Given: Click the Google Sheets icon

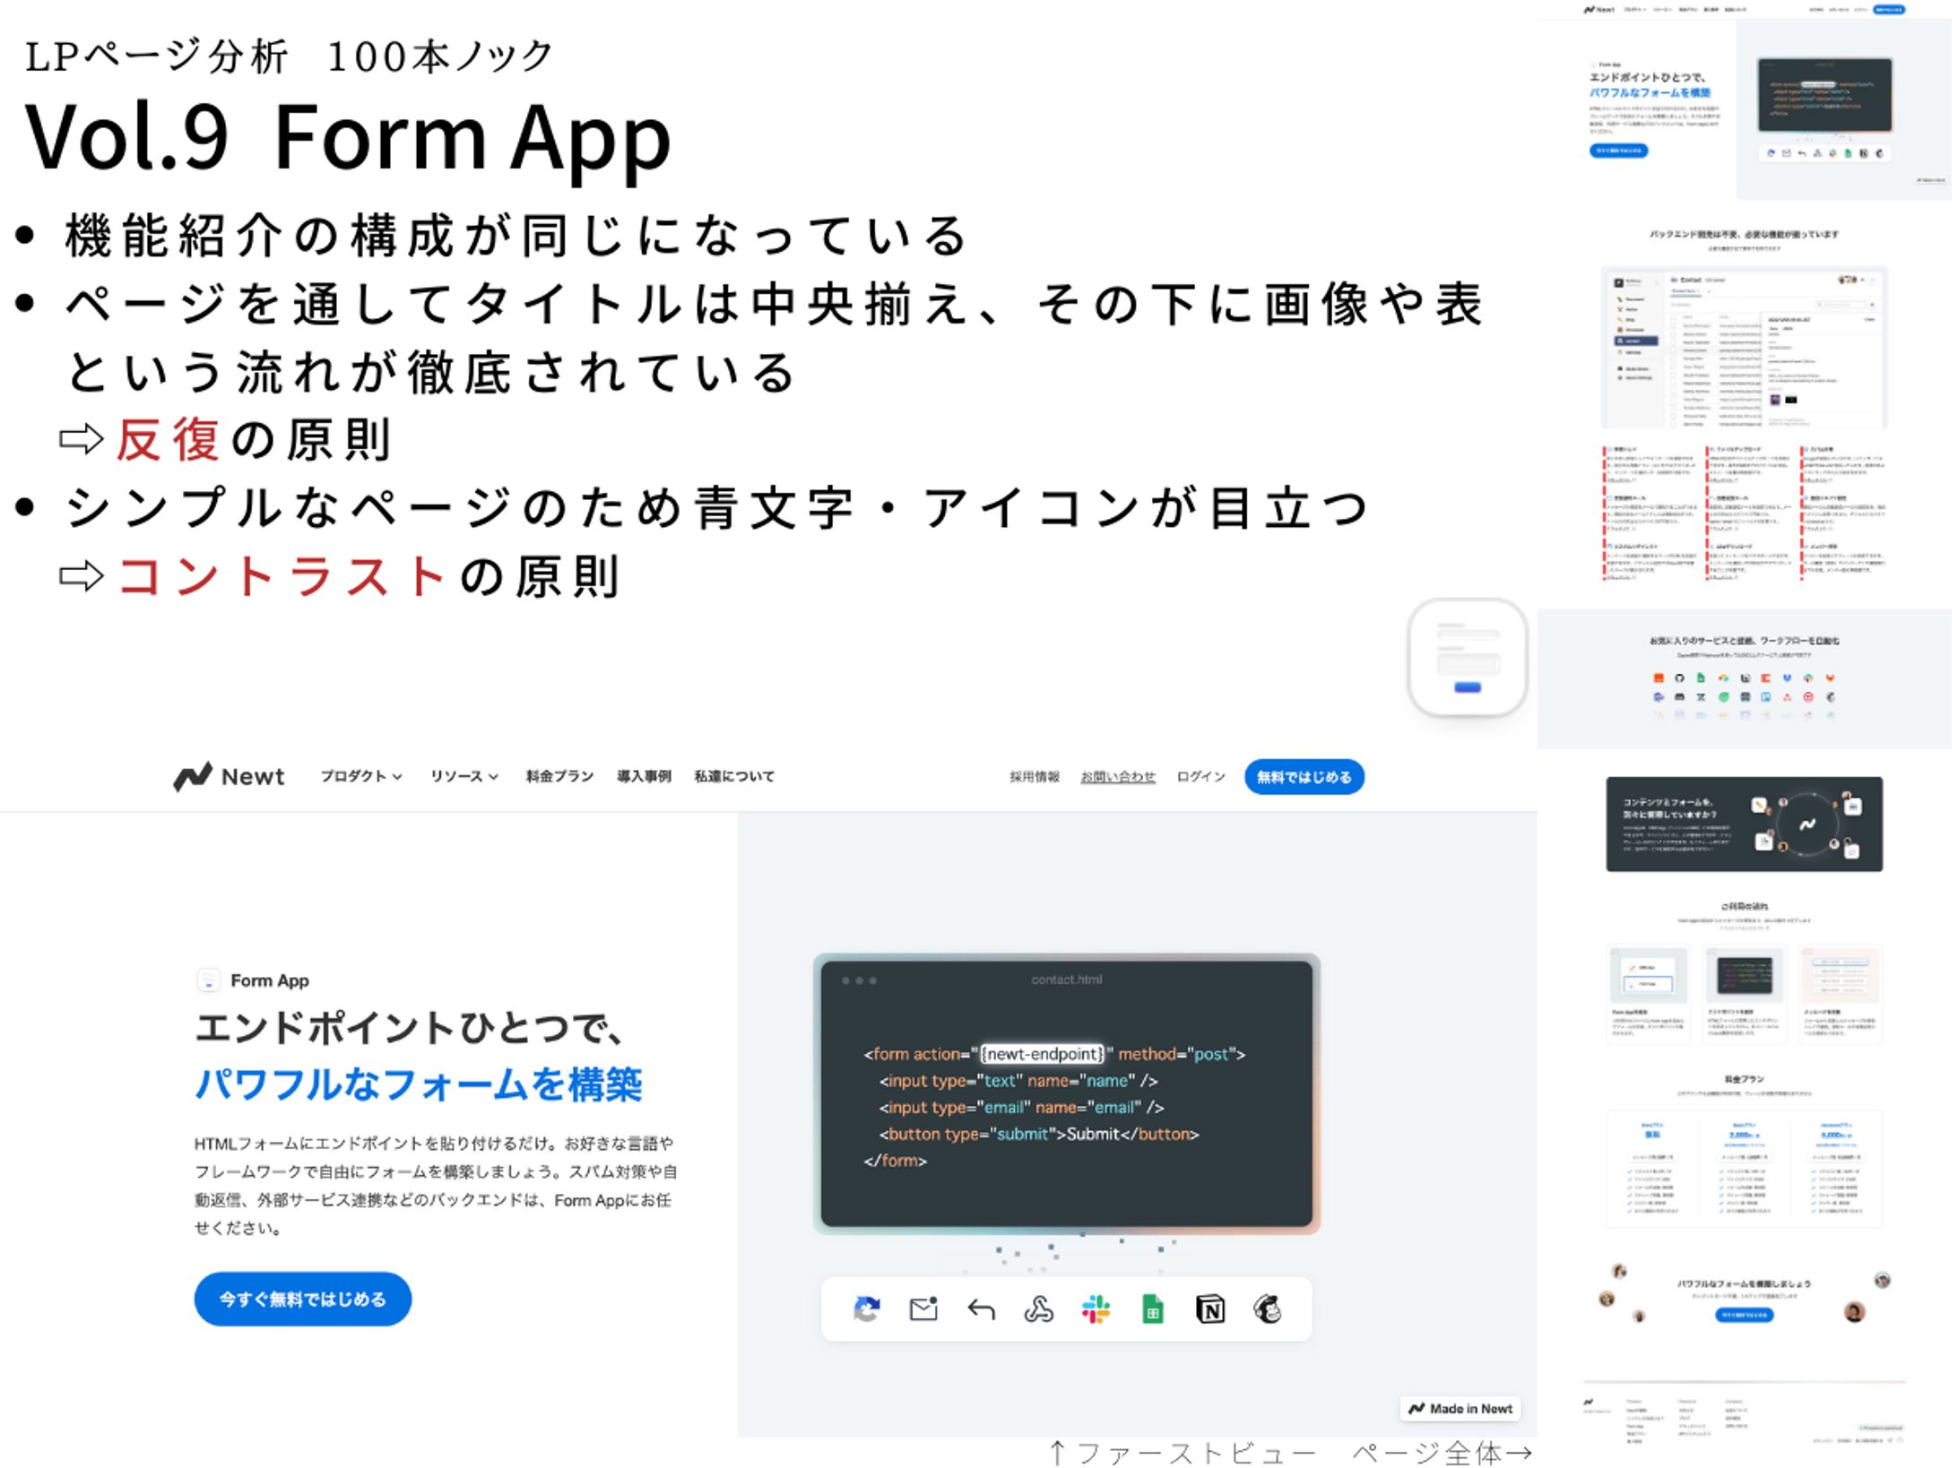Looking at the screenshot, I should 1153,1310.
